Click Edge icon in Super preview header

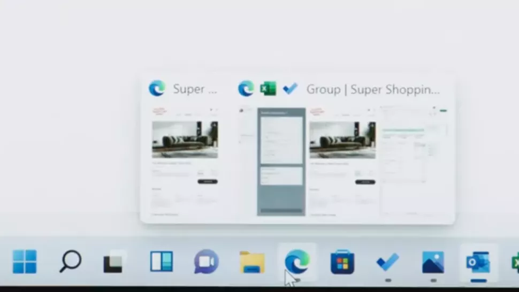point(157,89)
